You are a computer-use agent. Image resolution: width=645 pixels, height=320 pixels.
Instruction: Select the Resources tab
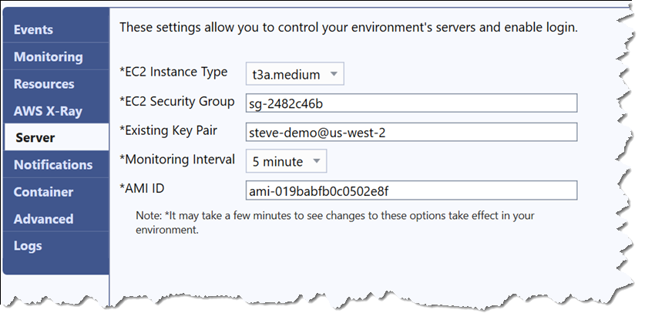(x=56, y=83)
